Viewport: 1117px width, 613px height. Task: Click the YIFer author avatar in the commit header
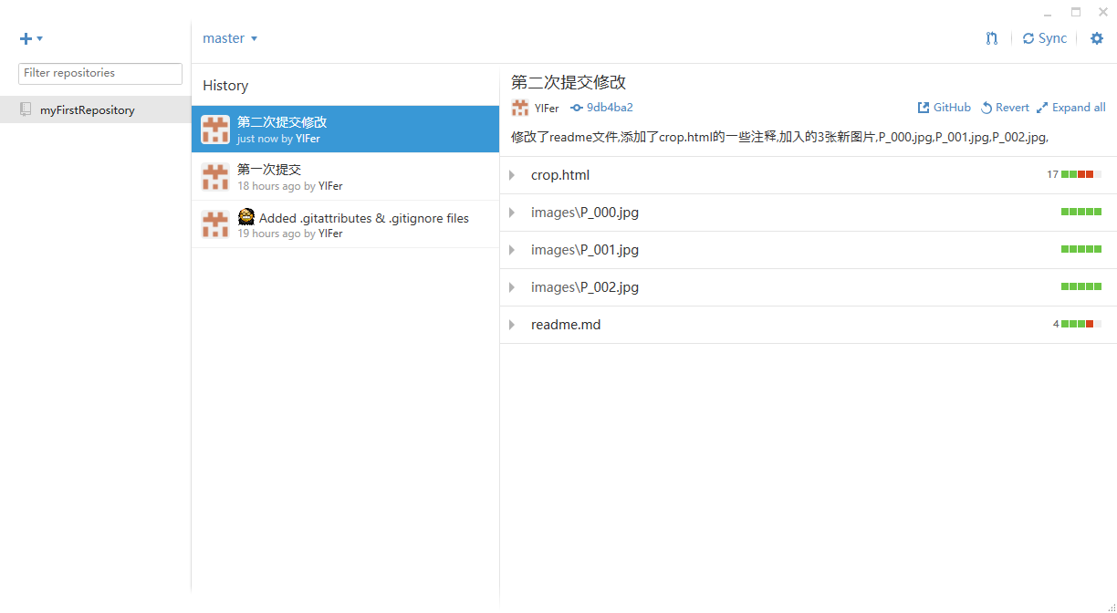pos(520,108)
